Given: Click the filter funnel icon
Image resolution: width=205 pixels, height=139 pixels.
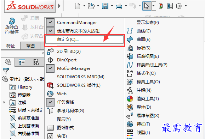Looking at the screenshot, I should tap(6, 71).
